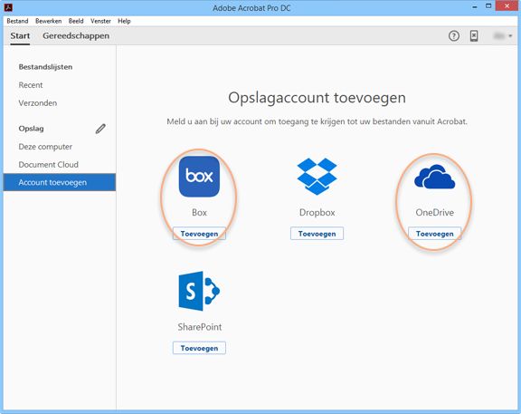The height and width of the screenshot is (414, 521).
Task: Click the Bestandslijsten heading
Action: 45,67
